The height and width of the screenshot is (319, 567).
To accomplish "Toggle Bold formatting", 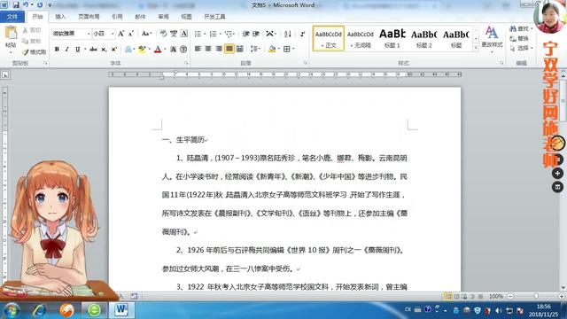I will coord(57,50).
